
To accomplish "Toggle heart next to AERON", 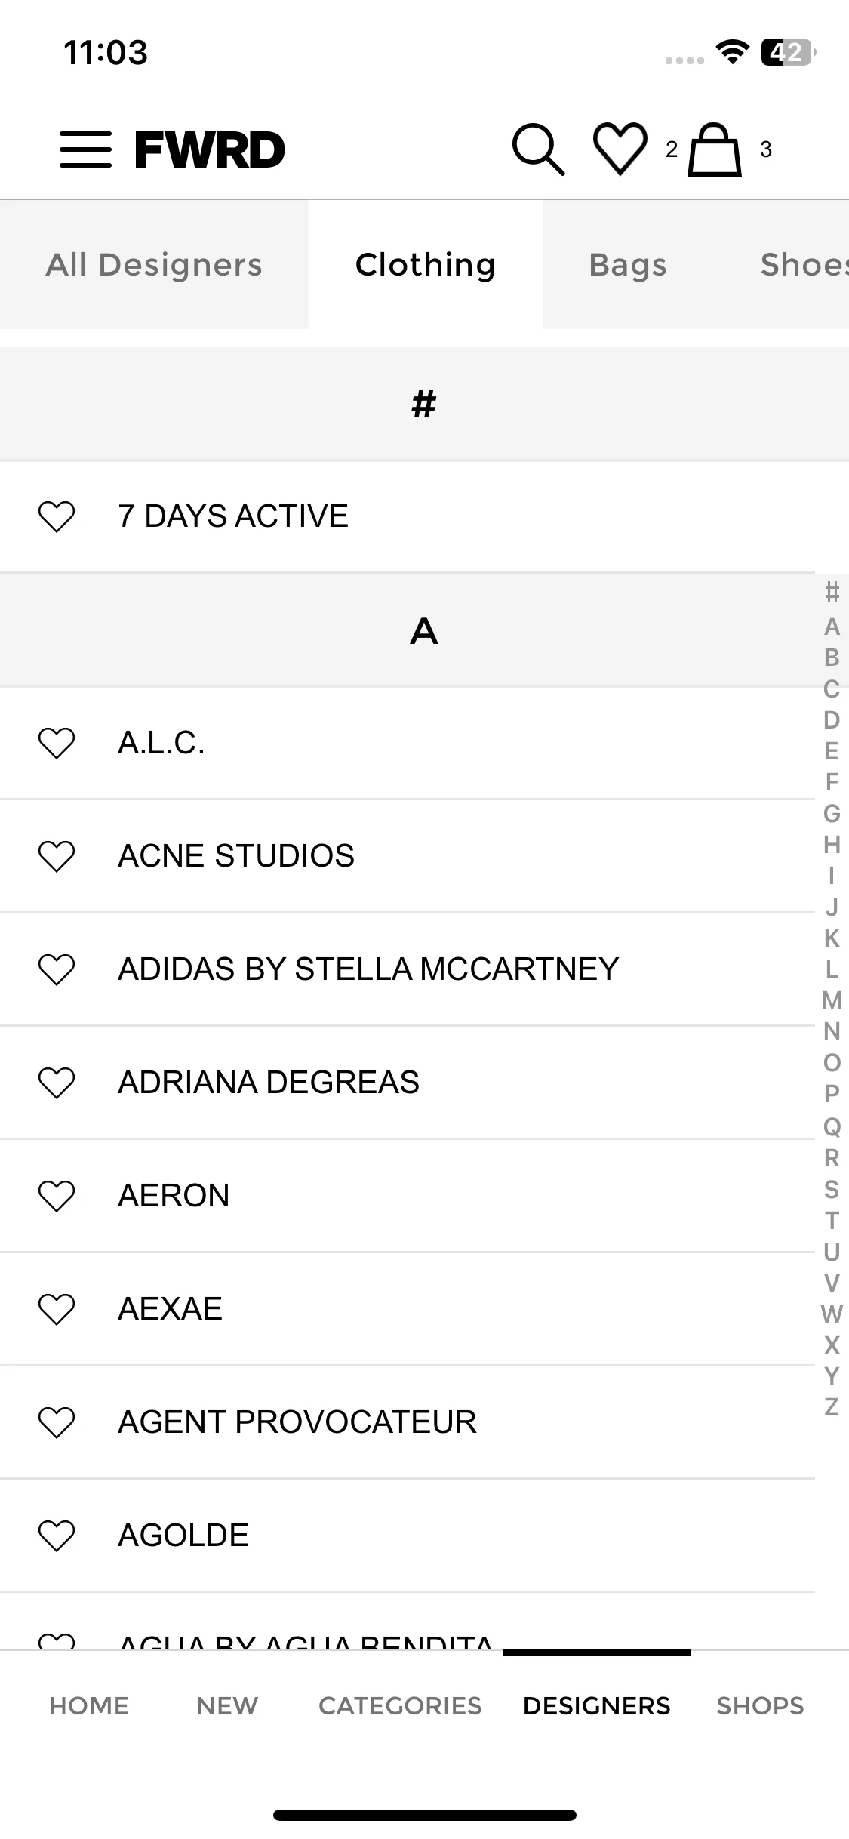I will tap(57, 1196).
